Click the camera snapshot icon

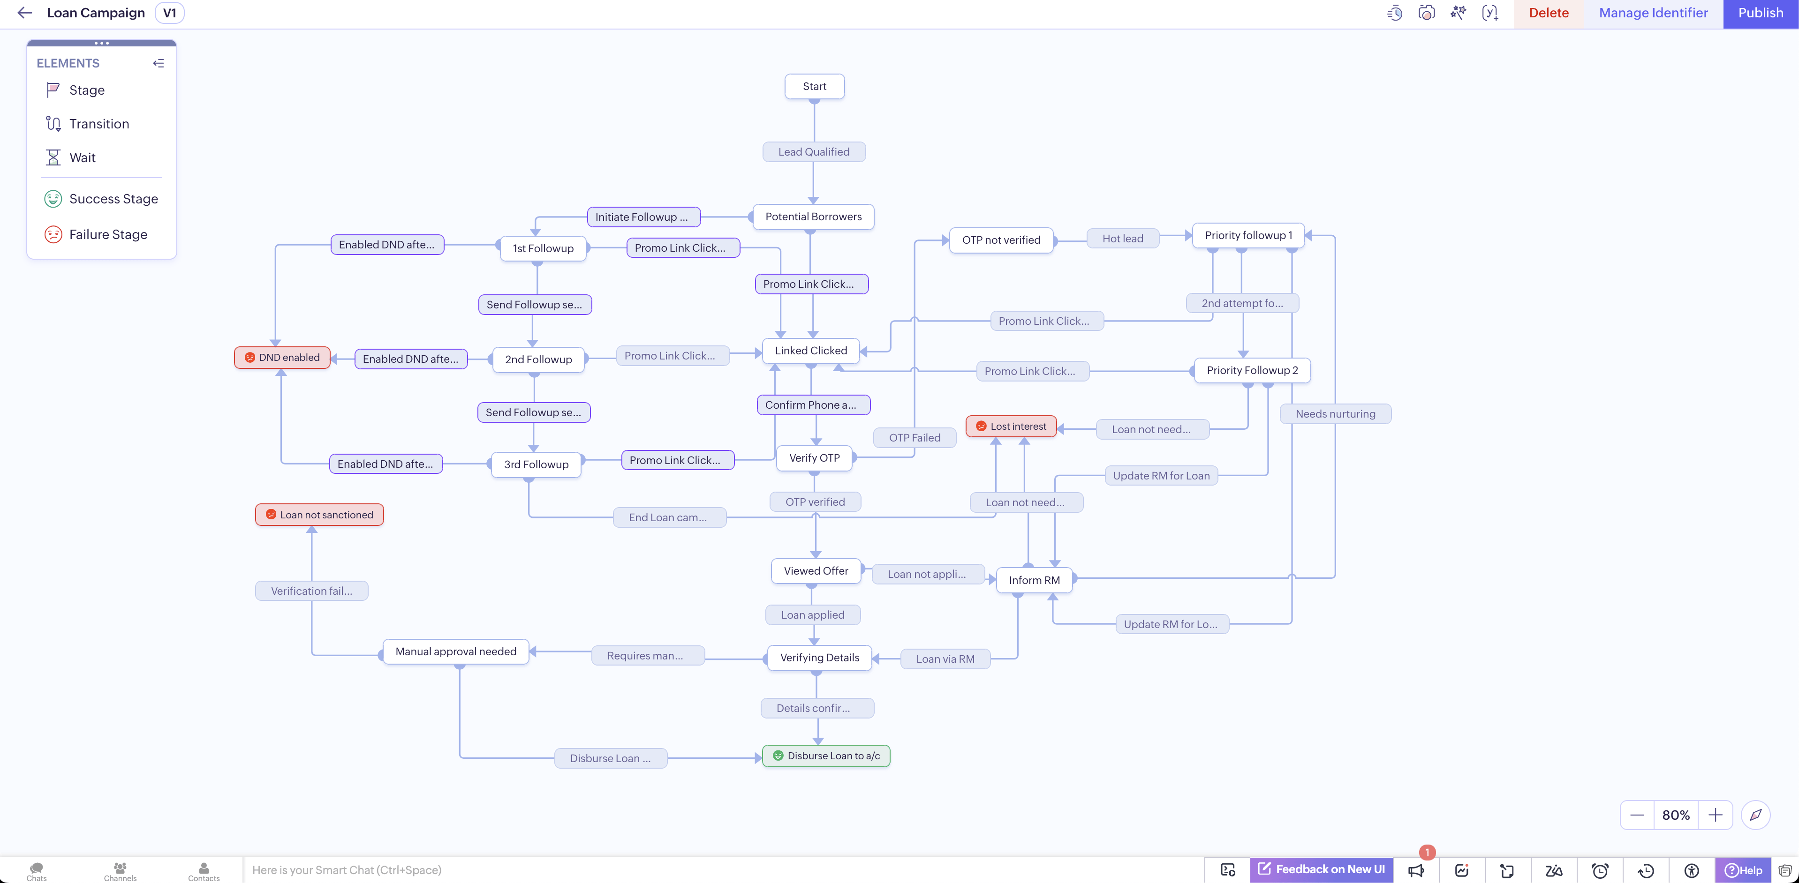[x=1426, y=13]
